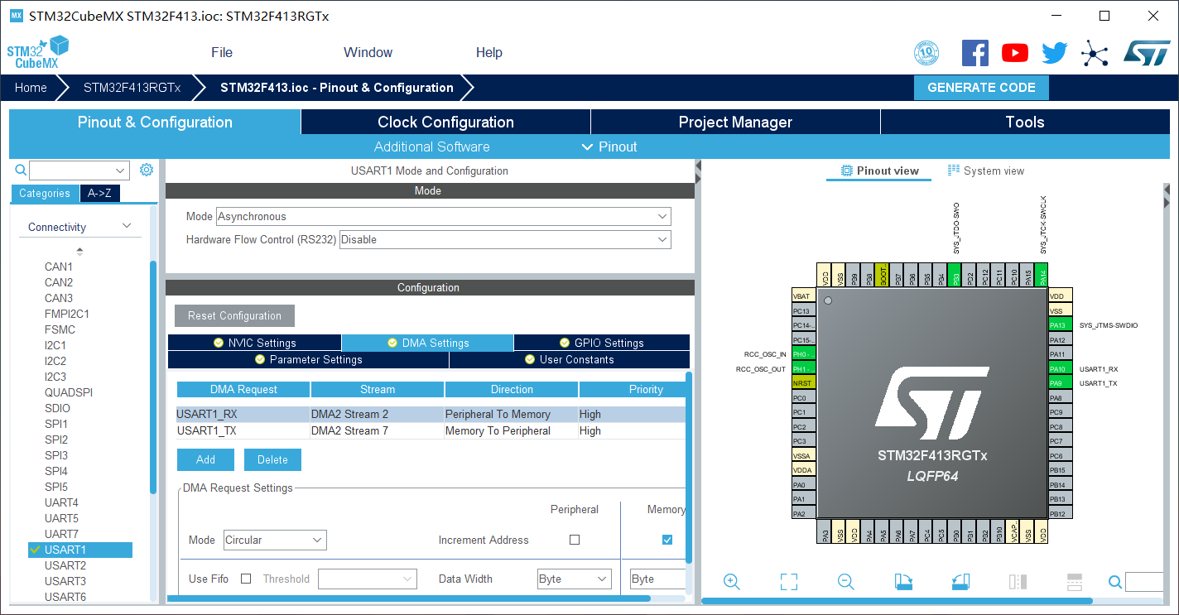
Task: Click the pin search magnifier icon
Action: pyautogui.click(x=1115, y=582)
